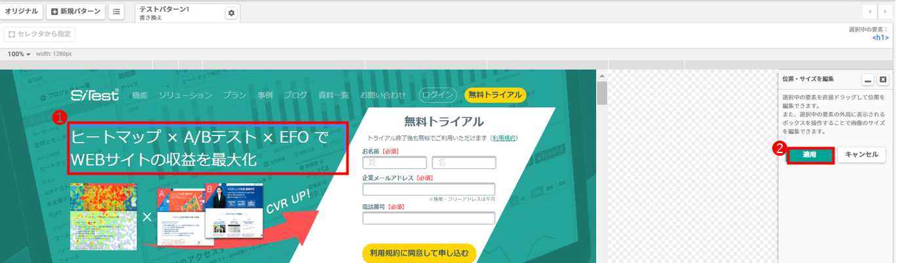Click the 名 name field

point(464,162)
